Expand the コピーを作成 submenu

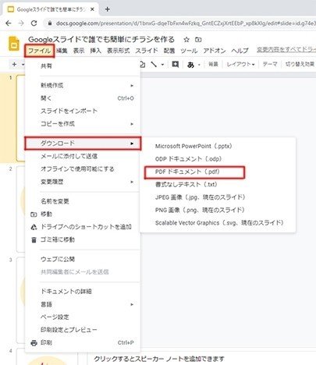[x=83, y=123]
